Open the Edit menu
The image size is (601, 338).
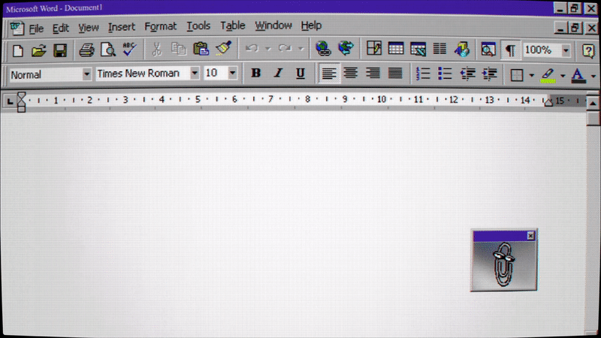coord(60,28)
